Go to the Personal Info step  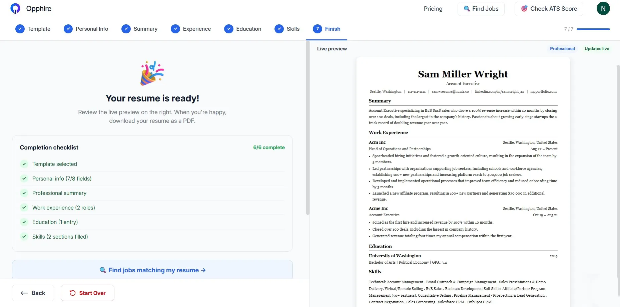pyautogui.click(x=86, y=29)
